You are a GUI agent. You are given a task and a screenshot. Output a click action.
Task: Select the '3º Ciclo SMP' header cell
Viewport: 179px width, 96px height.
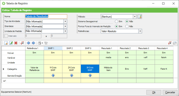click(x=90, y=69)
